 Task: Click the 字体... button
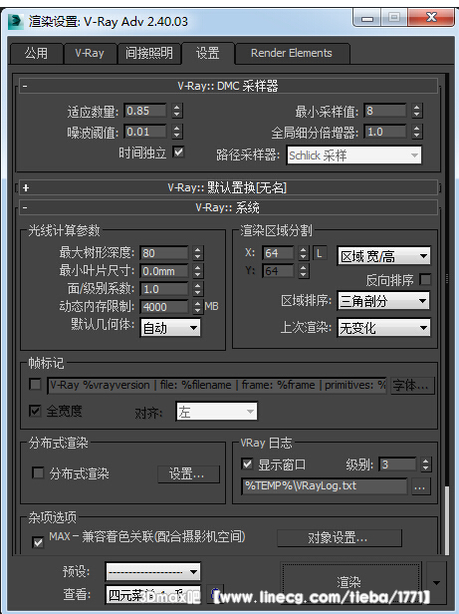pyautogui.click(x=413, y=386)
